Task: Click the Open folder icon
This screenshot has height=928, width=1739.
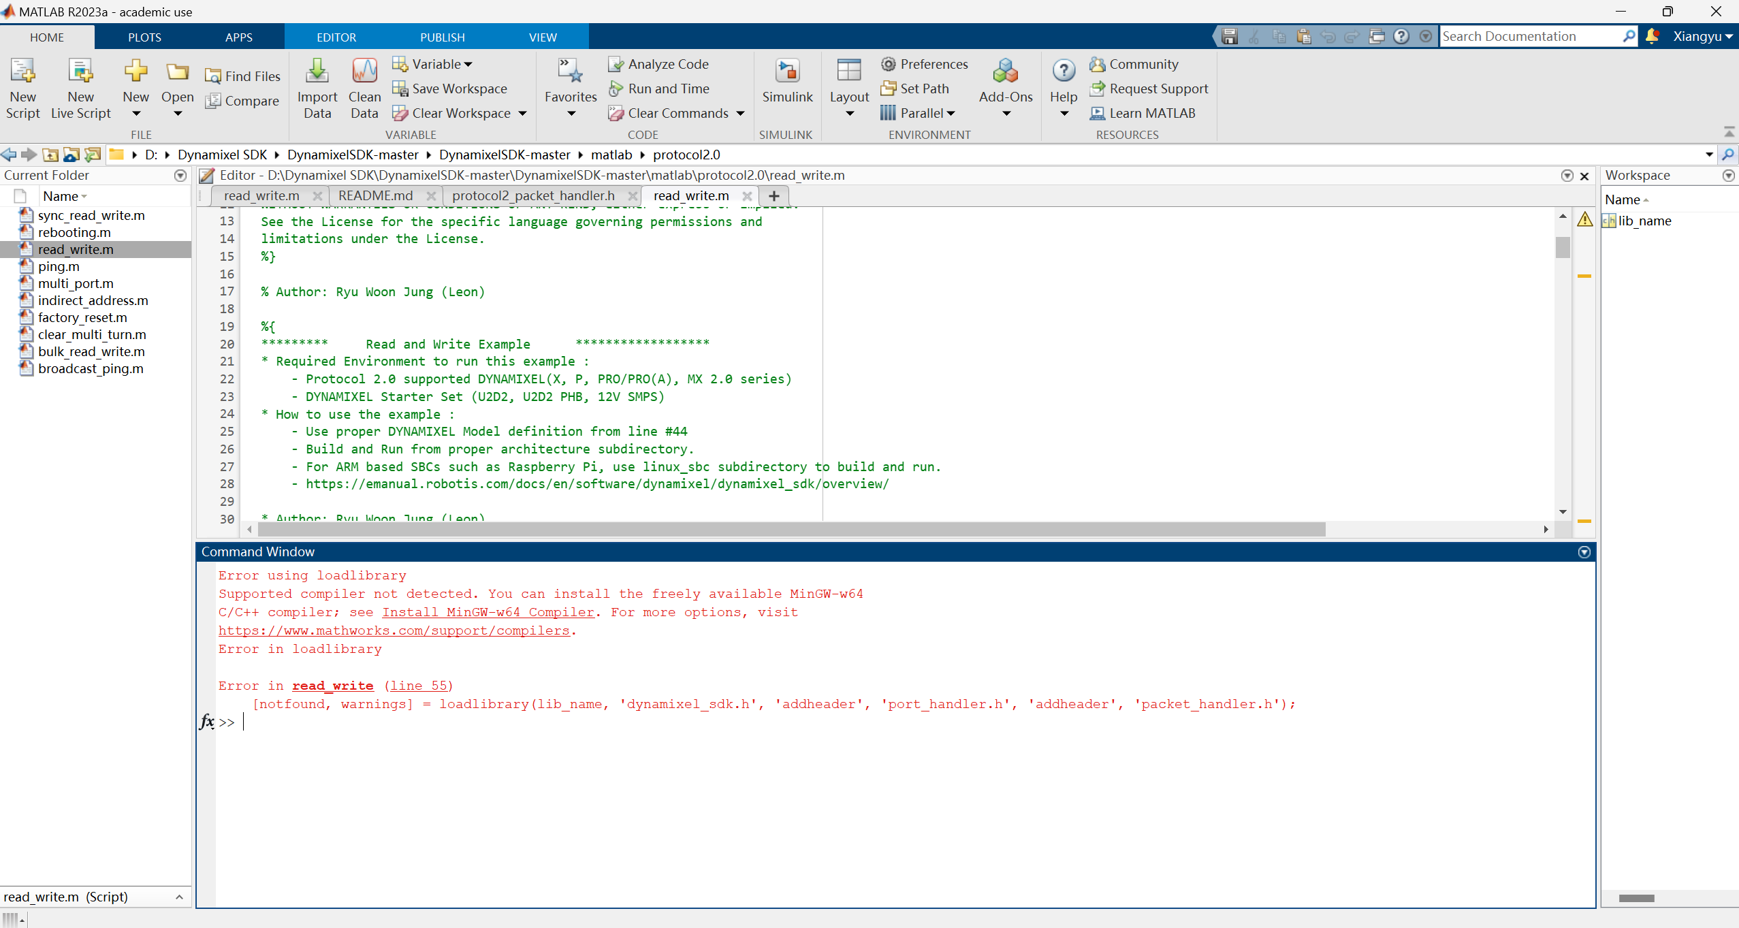Action: tap(177, 71)
